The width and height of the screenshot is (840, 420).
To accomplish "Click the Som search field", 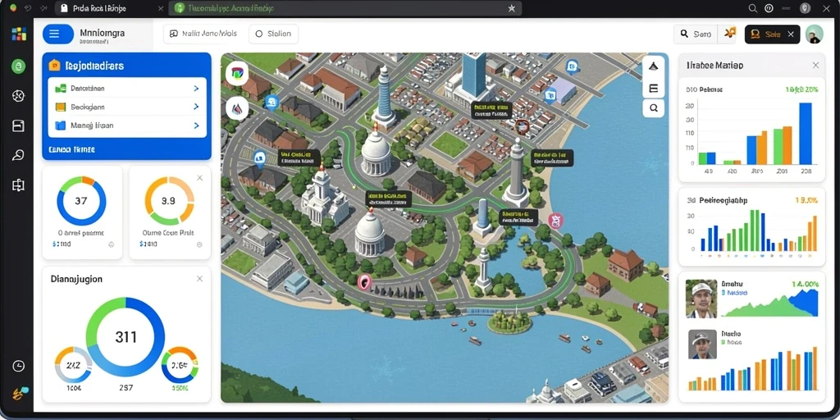I will coord(696,34).
